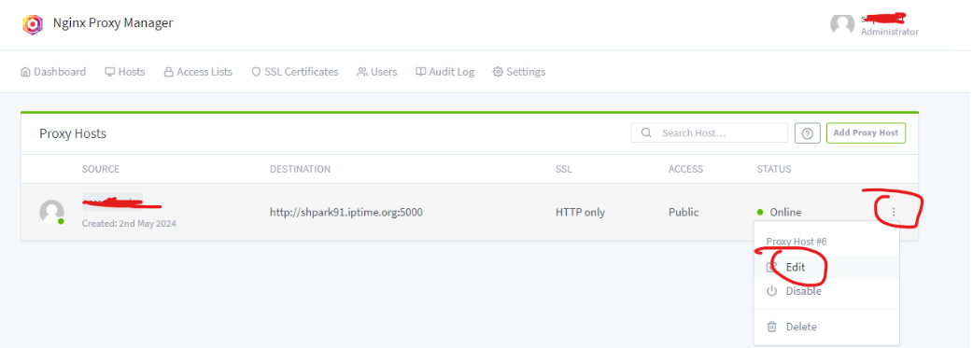Open the Dashboard tab
The image size is (973, 348).
[x=52, y=72]
